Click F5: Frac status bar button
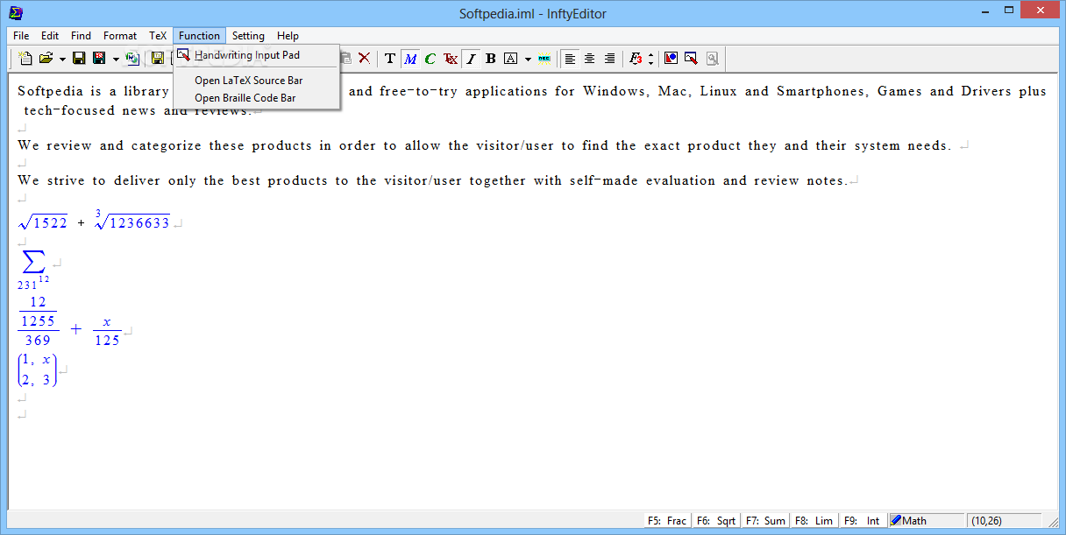This screenshot has width=1066, height=535. coord(666,520)
